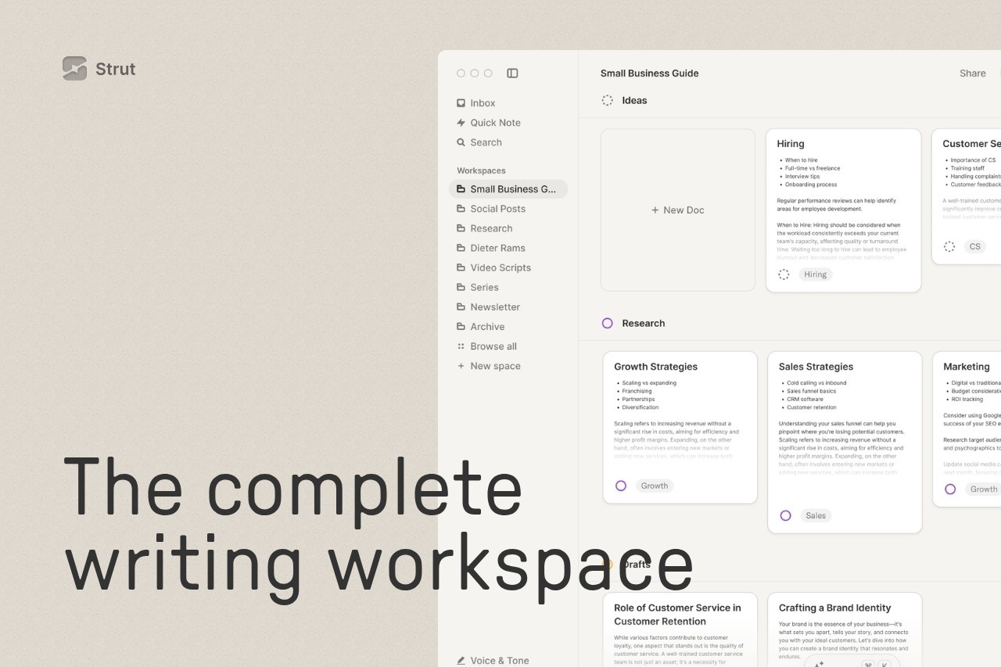This screenshot has width=1001, height=667.
Task: Open the Crafting a Brand Identity document
Action: [834, 608]
